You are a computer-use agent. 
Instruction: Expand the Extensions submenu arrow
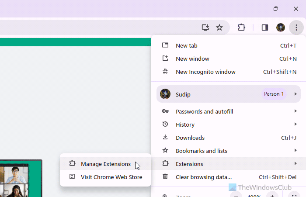click(x=296, y=163)
